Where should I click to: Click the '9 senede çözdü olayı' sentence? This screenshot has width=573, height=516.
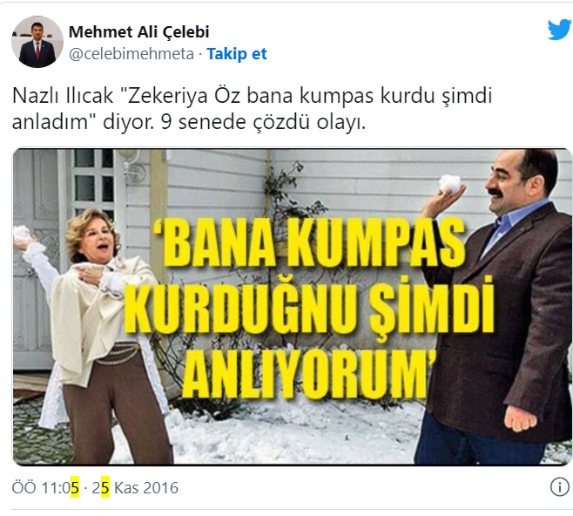(x=263, y=122)
